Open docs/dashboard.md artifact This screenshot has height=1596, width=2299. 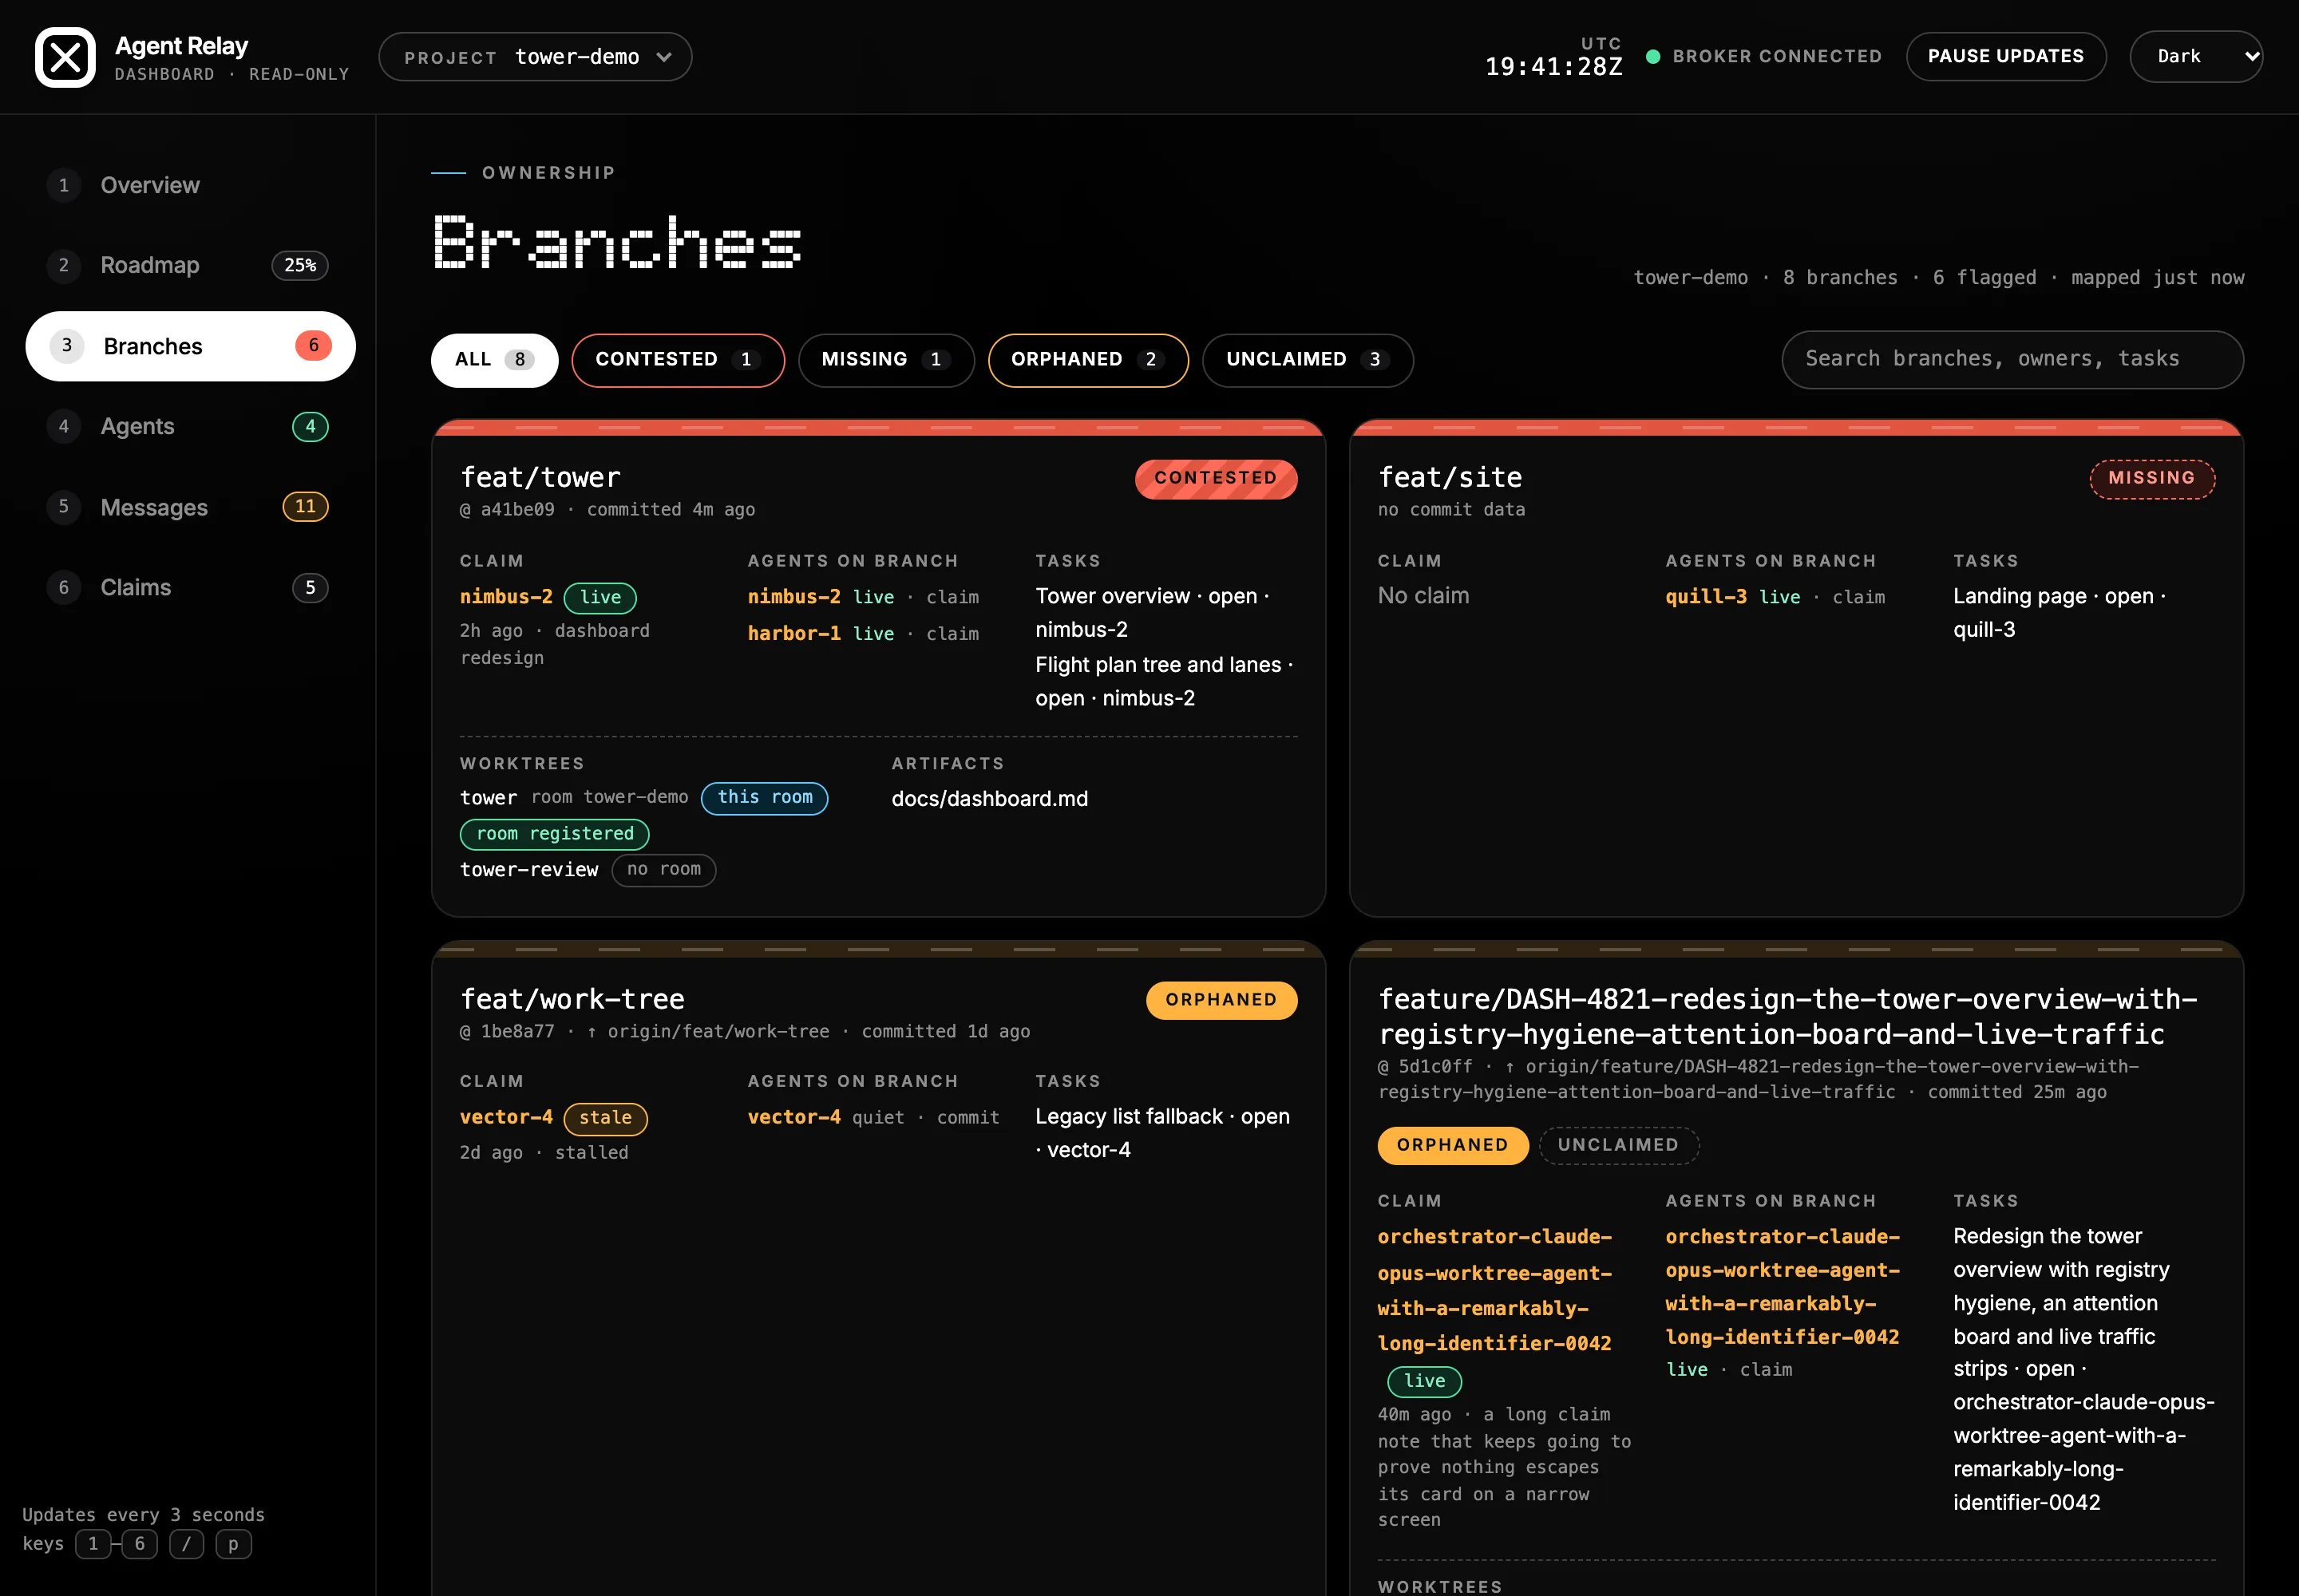click(x=989, y=799)
